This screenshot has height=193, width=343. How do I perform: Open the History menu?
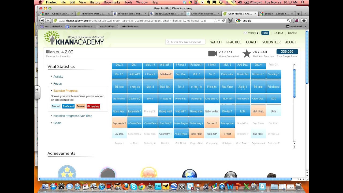[x=95, y=2]
